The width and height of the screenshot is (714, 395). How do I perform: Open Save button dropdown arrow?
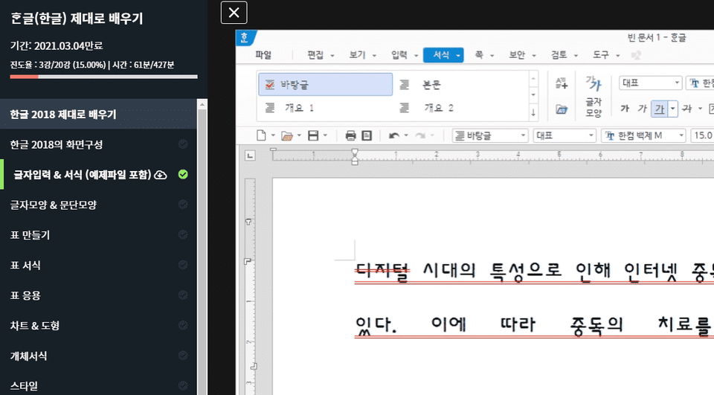point(325,135)
